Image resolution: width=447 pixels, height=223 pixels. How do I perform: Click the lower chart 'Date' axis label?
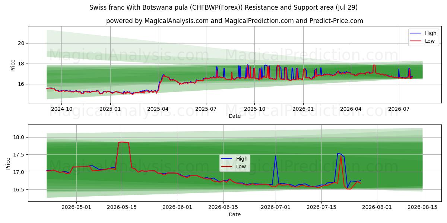click(235, 214)
